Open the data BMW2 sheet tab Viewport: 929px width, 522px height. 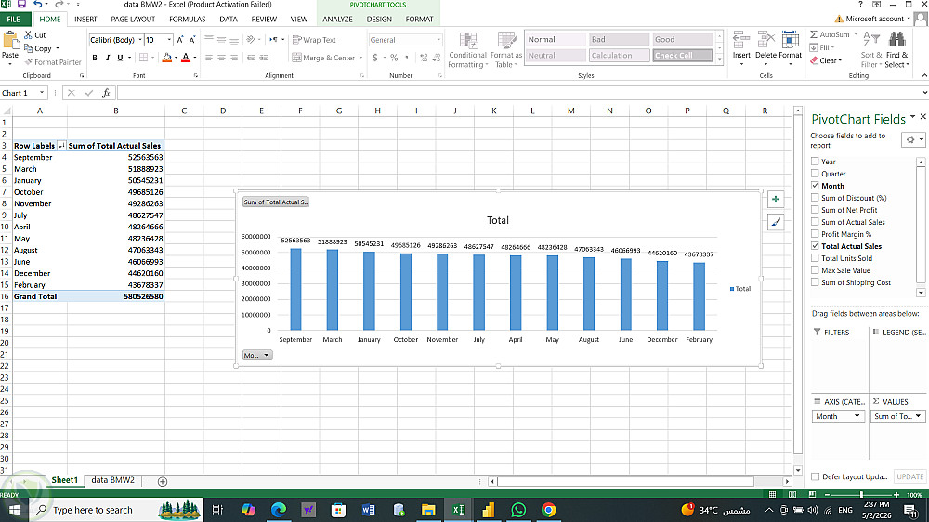(112, 480)
